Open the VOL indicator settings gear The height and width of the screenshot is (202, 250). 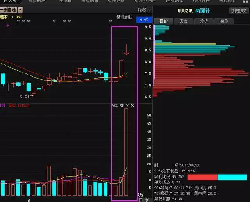[x=122, y=105]
